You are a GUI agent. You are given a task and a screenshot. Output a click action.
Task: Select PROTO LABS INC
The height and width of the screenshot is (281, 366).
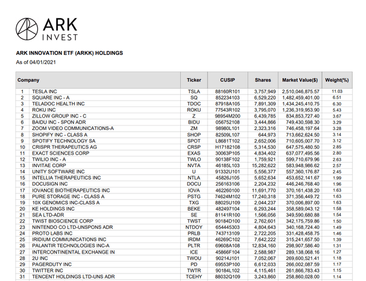pos(52,233)
